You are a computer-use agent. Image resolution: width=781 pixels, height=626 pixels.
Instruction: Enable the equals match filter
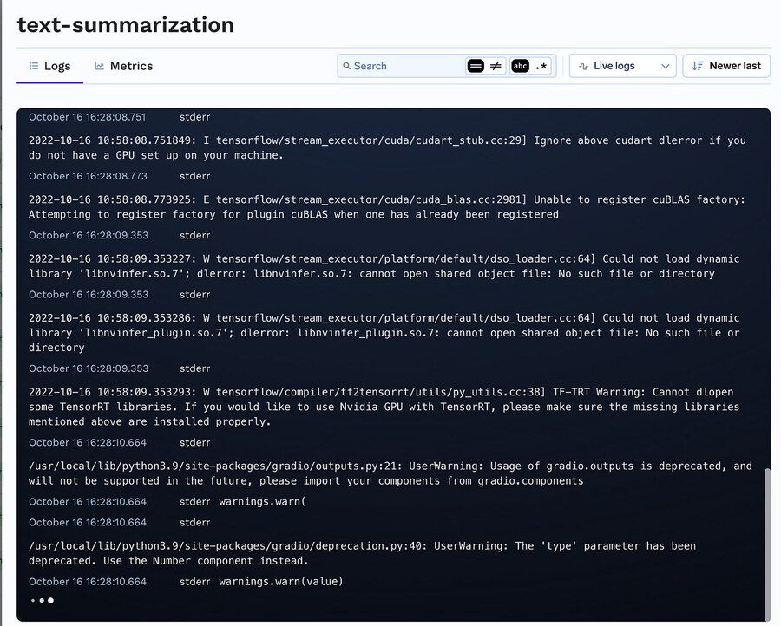tap(475, 66)
